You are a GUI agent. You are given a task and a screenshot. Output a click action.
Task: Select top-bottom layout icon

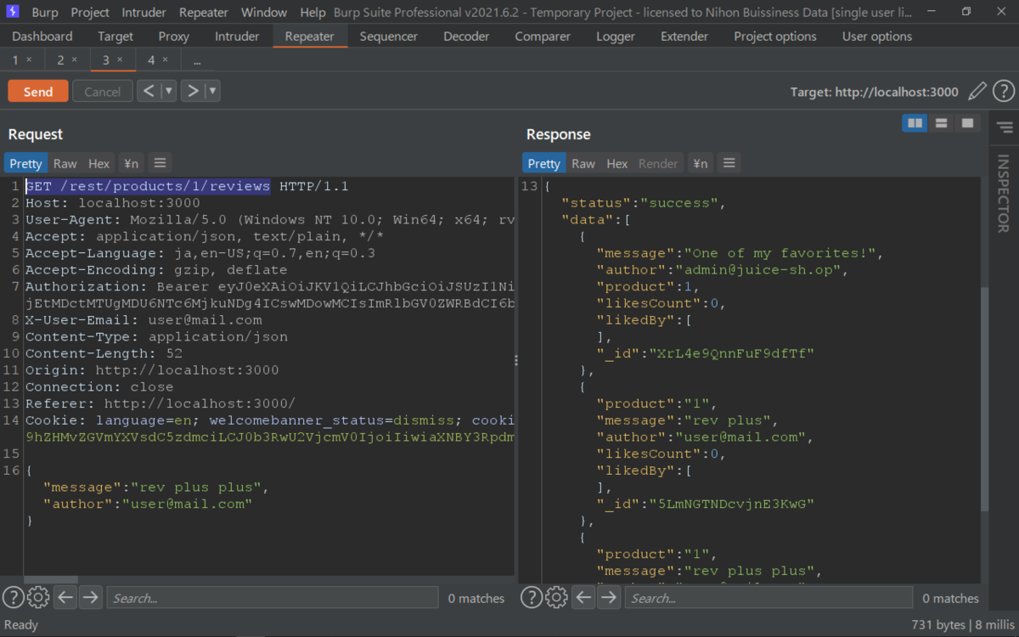click(941, 123)
